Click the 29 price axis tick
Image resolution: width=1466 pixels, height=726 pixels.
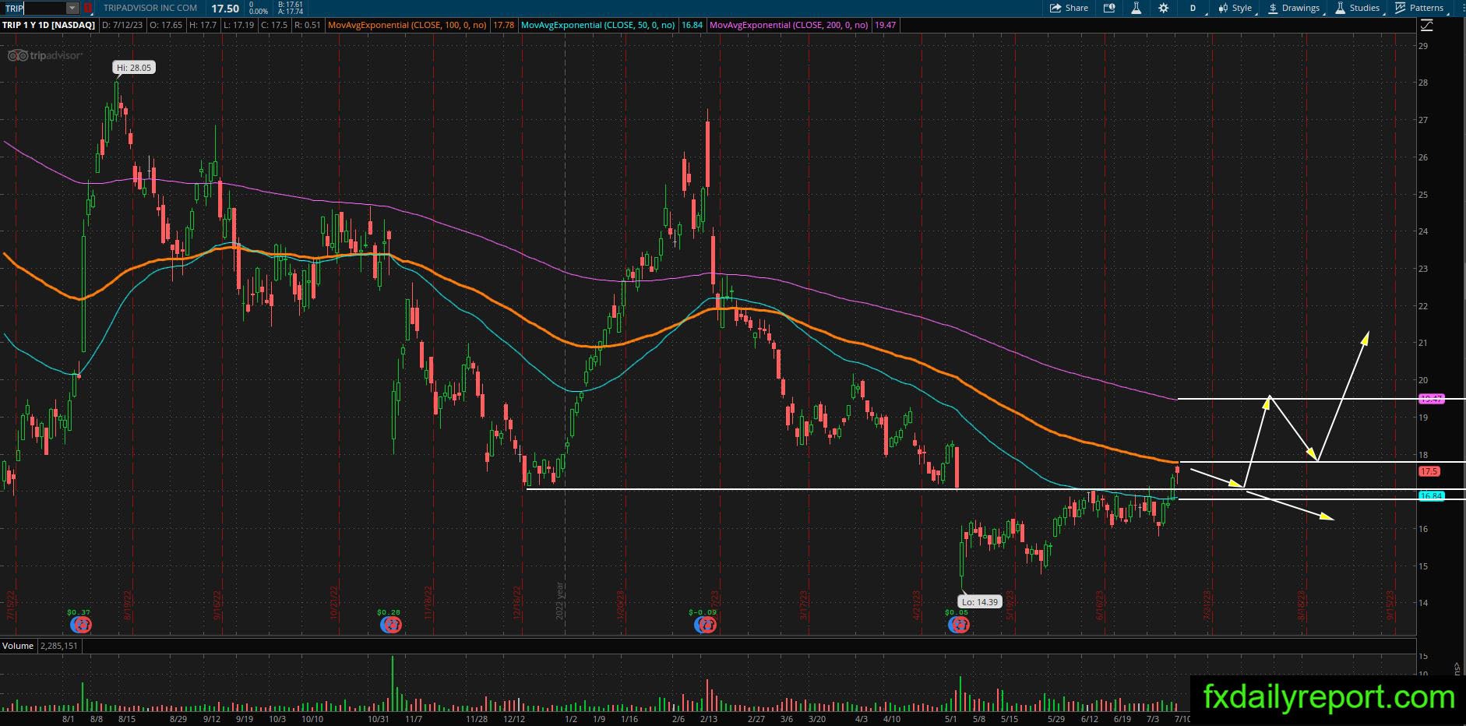coord(1423,46)
